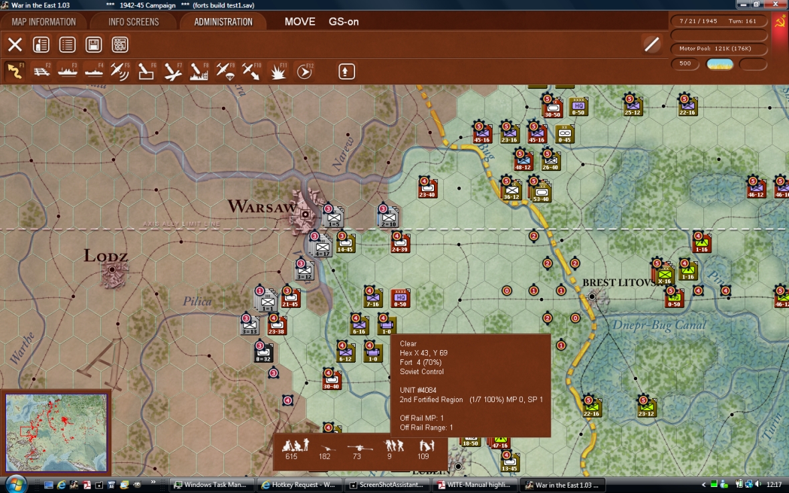Select the 24-39 unit counter
Screen dimensions: 789x493
click(400, 242)
